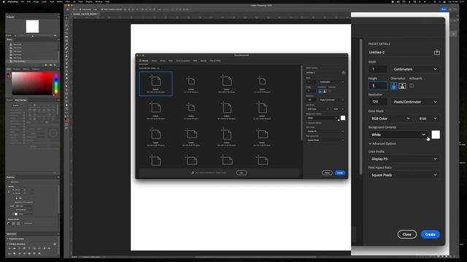The width and height of the screenshot is (467, 262).
Task: Select the Move tool in Photoshop's toolbar
Action: pyautogui.click(x=66, y=17)
